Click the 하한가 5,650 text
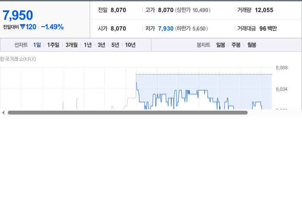The height and width of the screenshot is (211, 302). (191, 28)
